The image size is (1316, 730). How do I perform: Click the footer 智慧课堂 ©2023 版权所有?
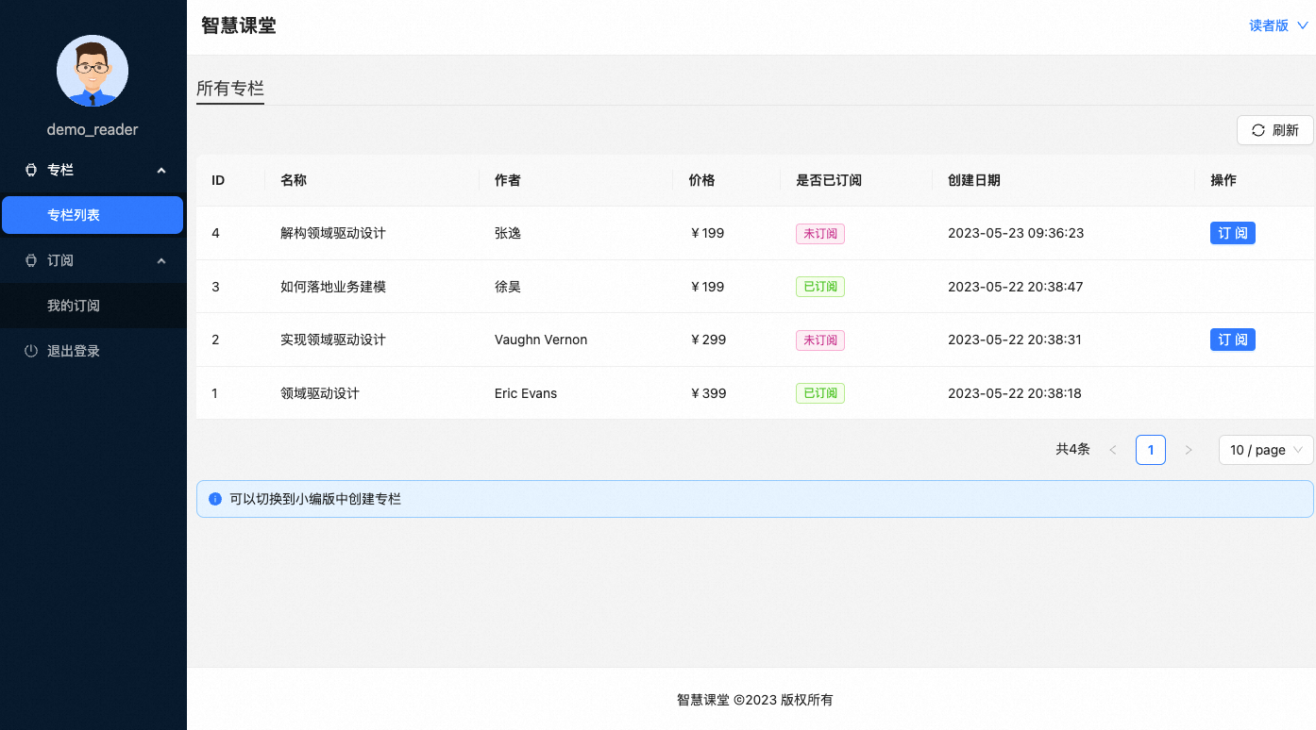754,700
